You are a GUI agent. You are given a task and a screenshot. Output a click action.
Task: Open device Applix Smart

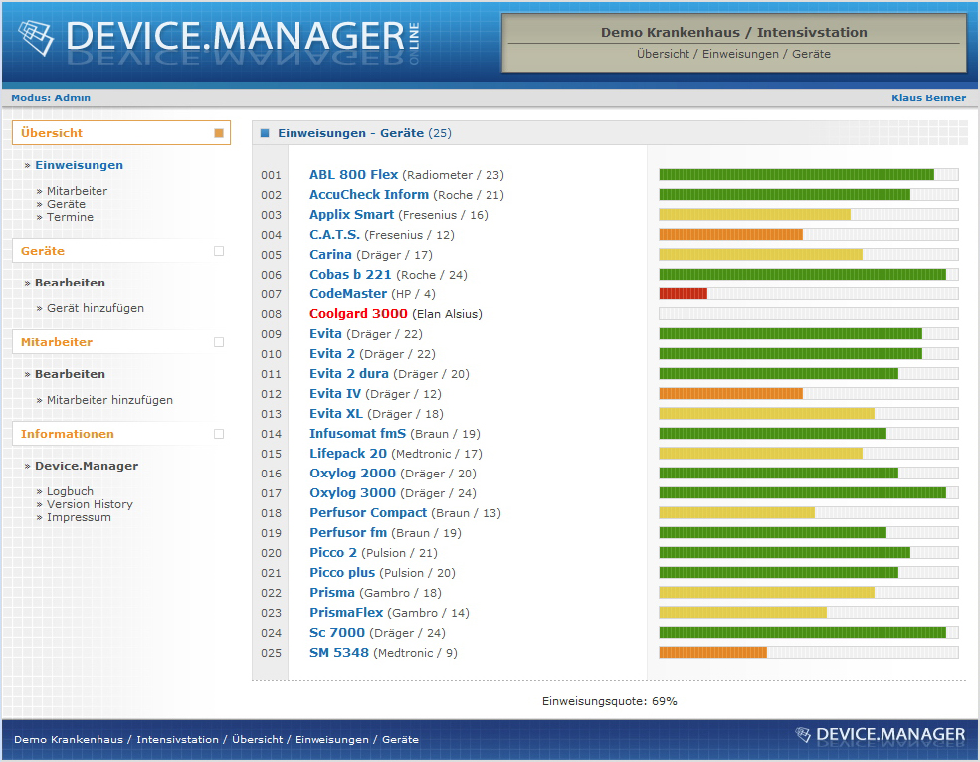(x=351, y=215)
